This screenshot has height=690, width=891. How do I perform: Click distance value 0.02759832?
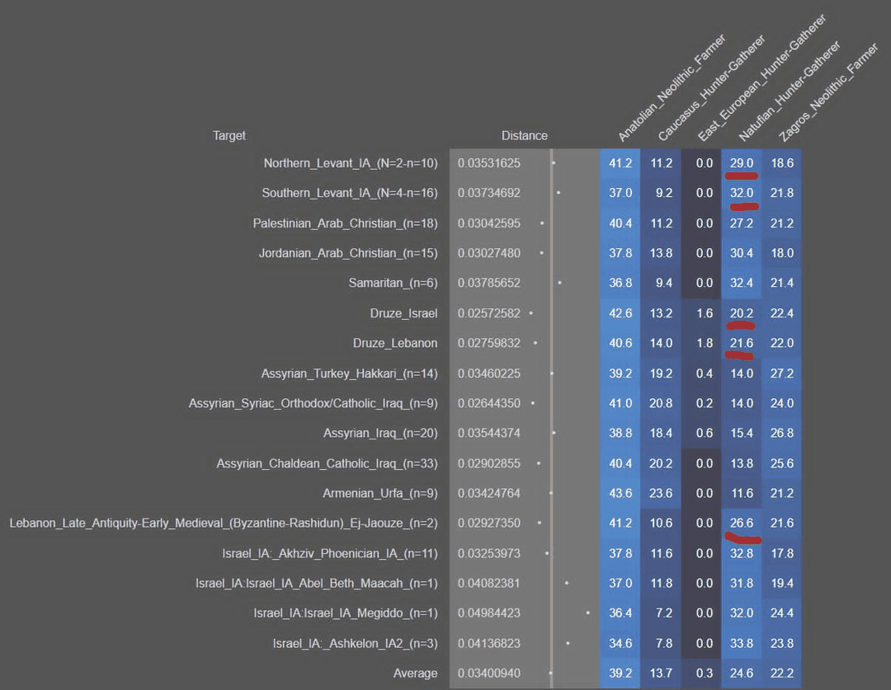(488, 343)
